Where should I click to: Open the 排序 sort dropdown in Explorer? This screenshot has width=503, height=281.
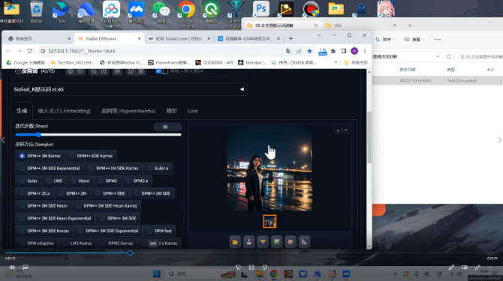(385, 40)
